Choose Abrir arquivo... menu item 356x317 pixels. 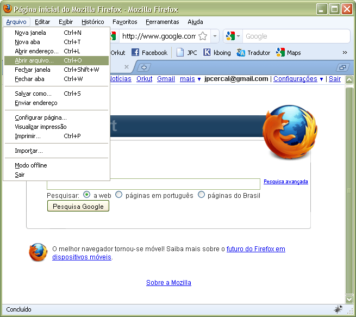tap(57, 60)
